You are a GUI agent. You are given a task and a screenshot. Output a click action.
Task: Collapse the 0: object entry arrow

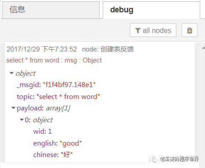pos(22,120)
